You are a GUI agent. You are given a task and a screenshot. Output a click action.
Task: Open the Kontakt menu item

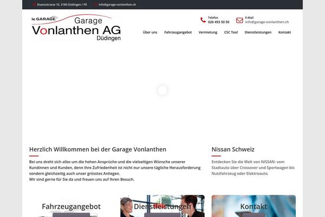tap(284, 32)
